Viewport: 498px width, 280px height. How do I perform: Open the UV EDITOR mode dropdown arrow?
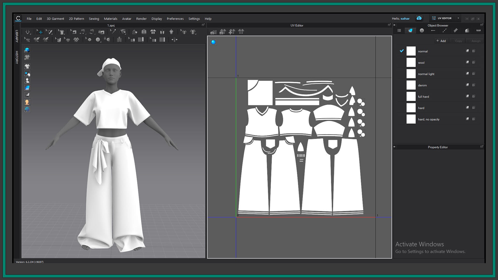coord(458,18)
